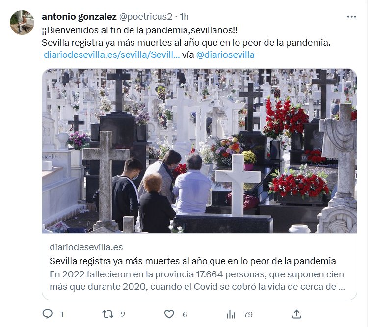The width and height of the screenshot is (372, 327).
Task: Click the like count number 6
Action: 185,315
